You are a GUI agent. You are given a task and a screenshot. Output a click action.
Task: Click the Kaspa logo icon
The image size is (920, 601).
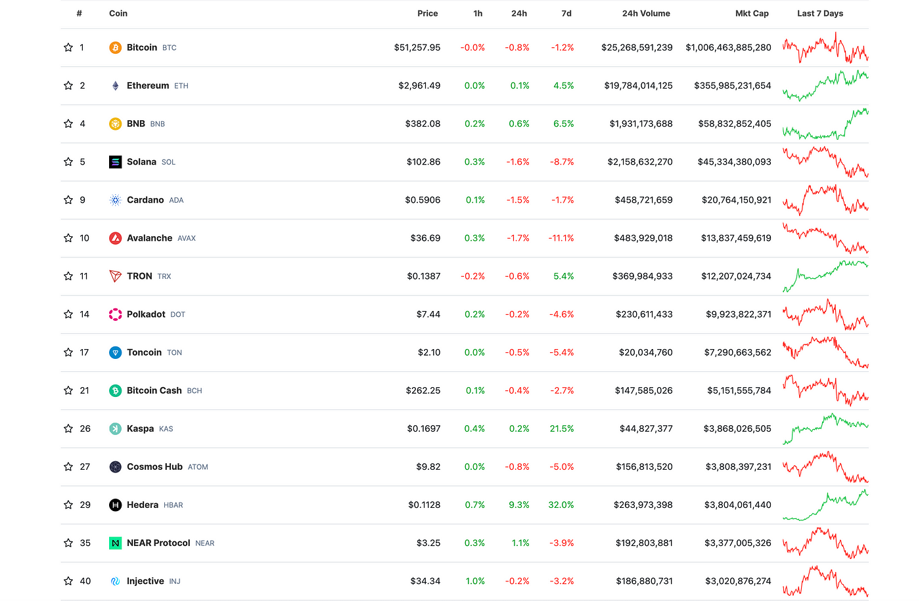click(x=115, y=428)
